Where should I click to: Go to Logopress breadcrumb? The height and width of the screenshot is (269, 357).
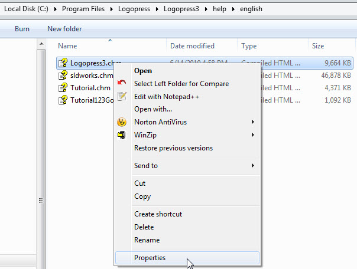click(x=134, y=9)
